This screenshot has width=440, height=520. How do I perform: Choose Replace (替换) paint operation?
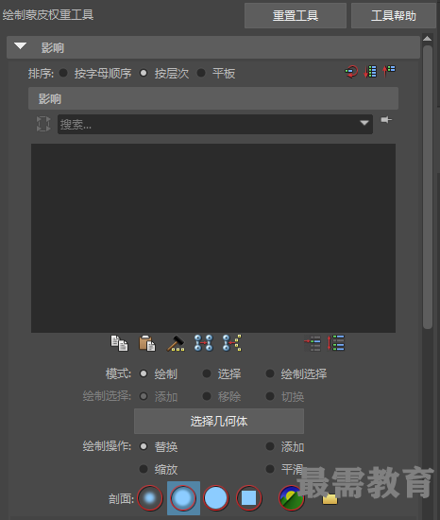pos(144,446)
